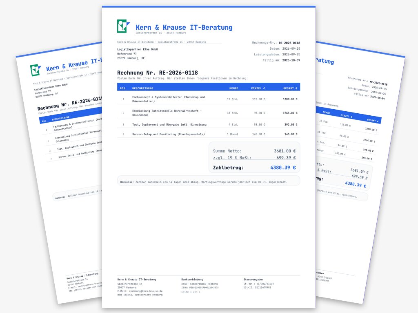Image resolution: width=418 pixels, height=313 pixels.
Task: Select the MwSt amount "699.39 €" on center invoice
Action: [286, 158]
